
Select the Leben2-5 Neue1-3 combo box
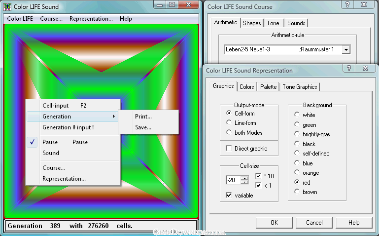[x=287, y=50]
